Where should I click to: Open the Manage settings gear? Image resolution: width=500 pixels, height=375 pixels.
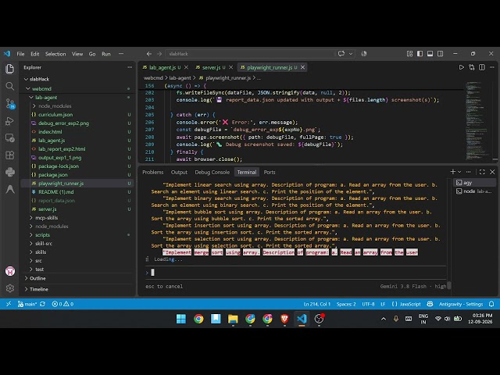(x=10, y=288)
